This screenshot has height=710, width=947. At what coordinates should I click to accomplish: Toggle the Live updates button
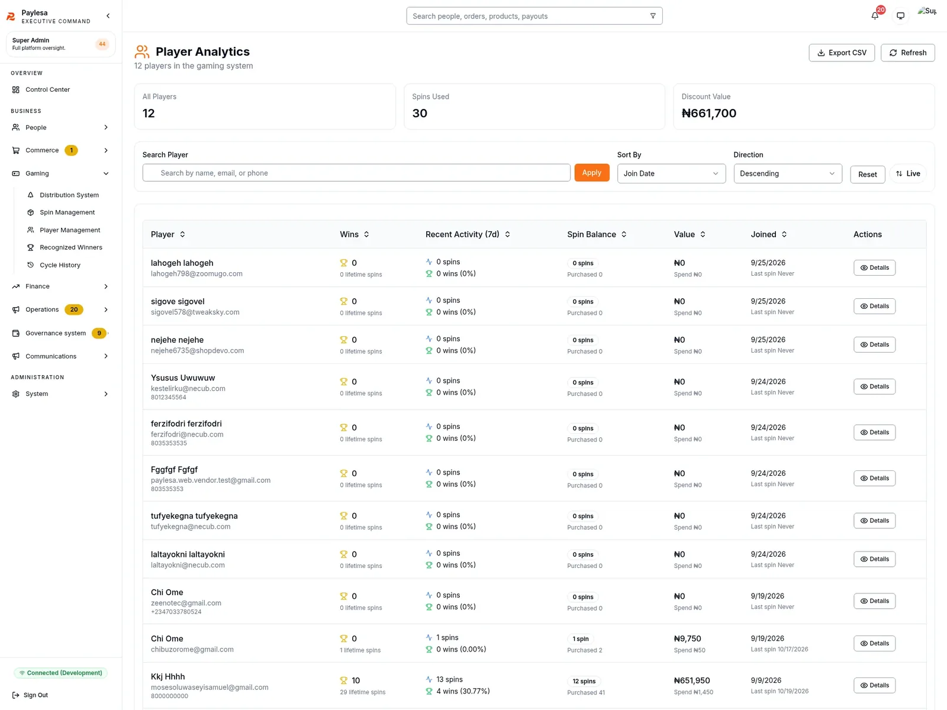click(x=908, y=173)
